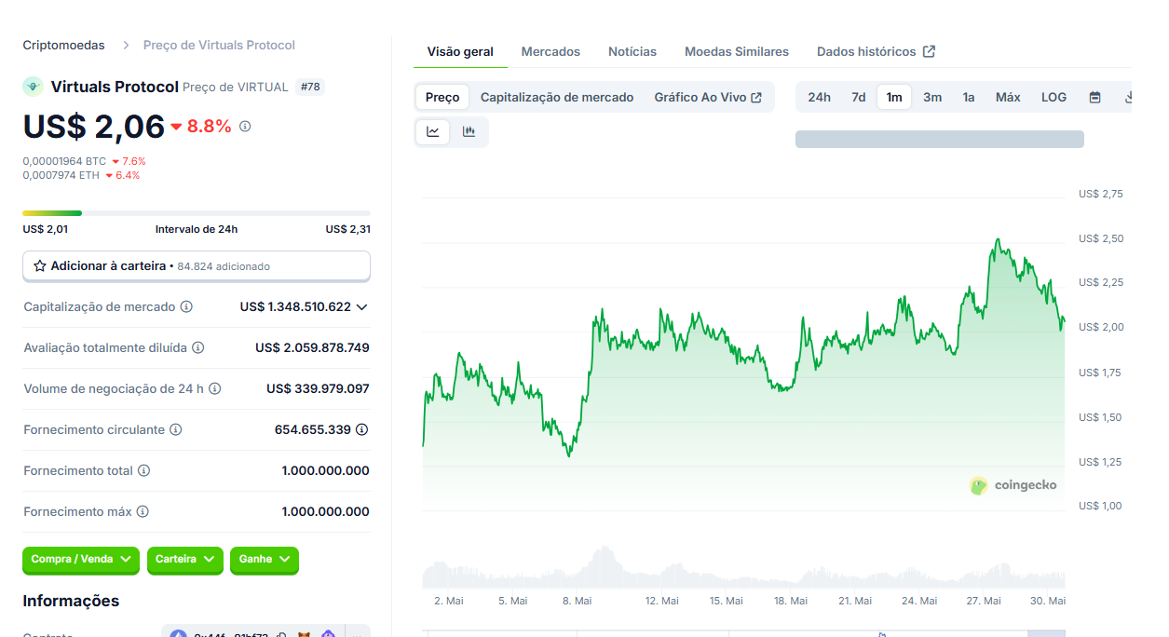Click the CoinGecko logo on the chart

pos(1013,485)
